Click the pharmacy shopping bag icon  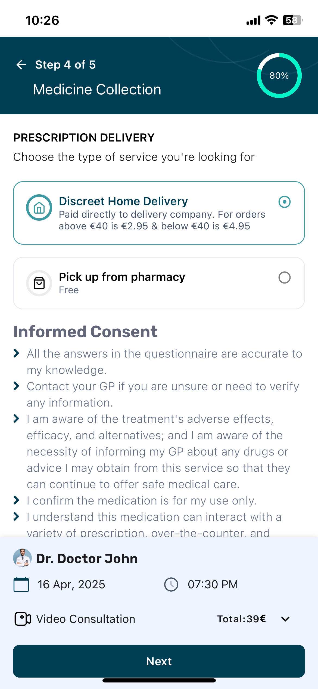pos(39,283)
